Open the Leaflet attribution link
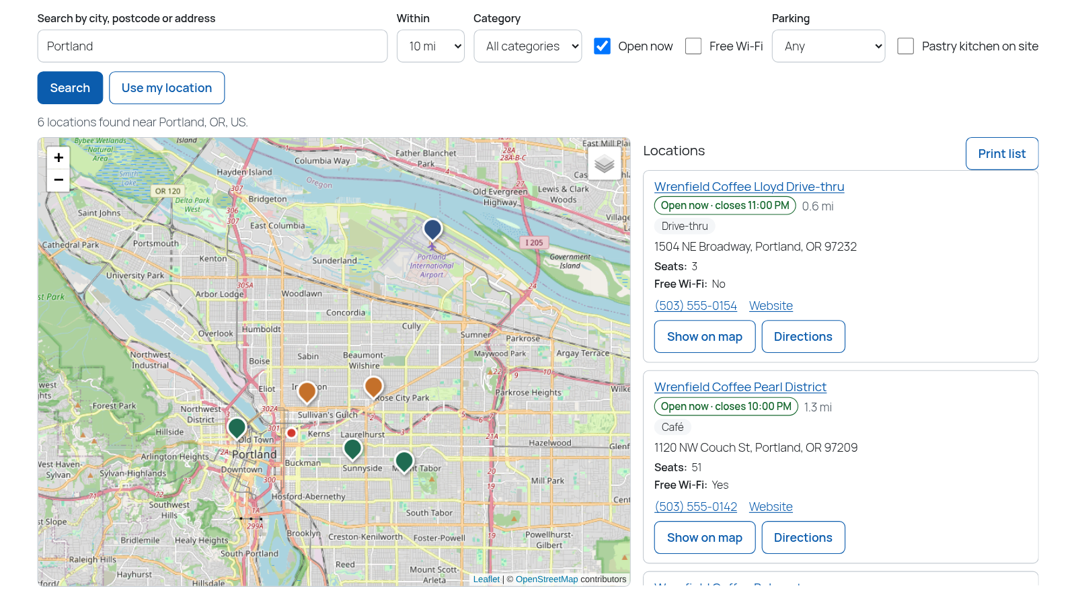The image size is (1076, 605). (486, 579)
